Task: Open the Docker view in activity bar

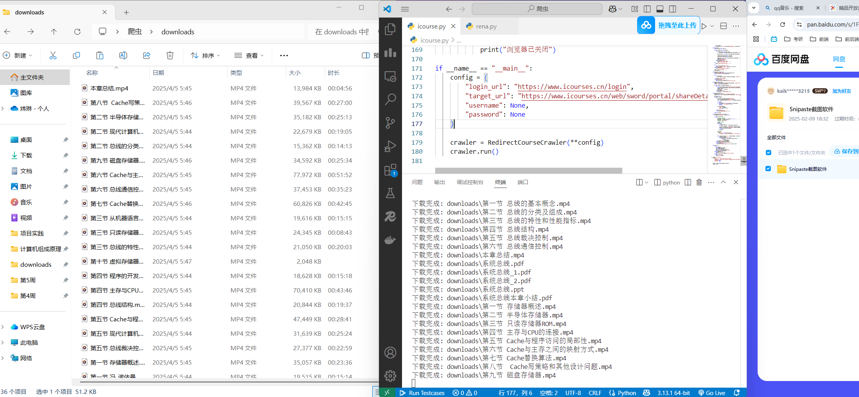Action: [390, 240]
